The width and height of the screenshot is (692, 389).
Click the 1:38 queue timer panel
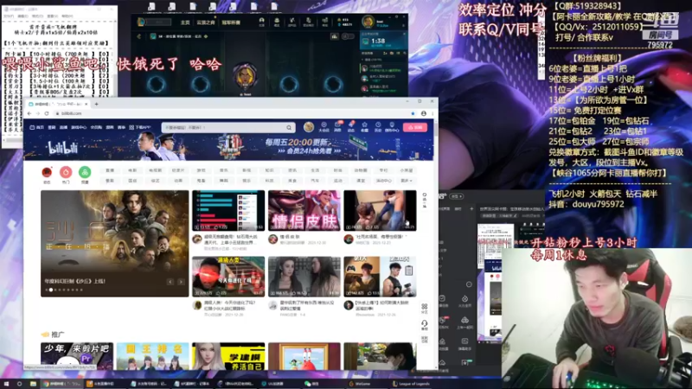pos(383,41)
